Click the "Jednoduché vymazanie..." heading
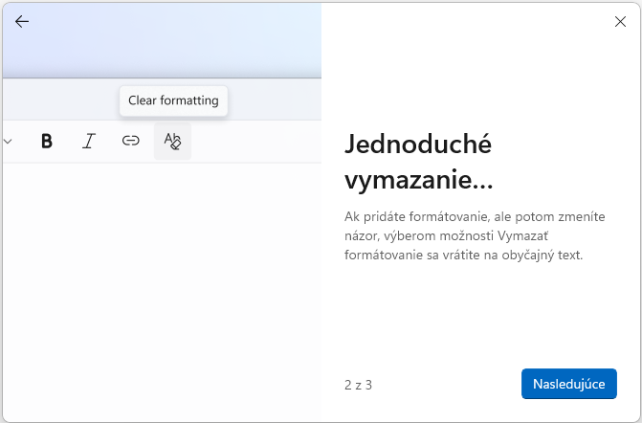This screenshot has width=642, height=423. [418, 161]
